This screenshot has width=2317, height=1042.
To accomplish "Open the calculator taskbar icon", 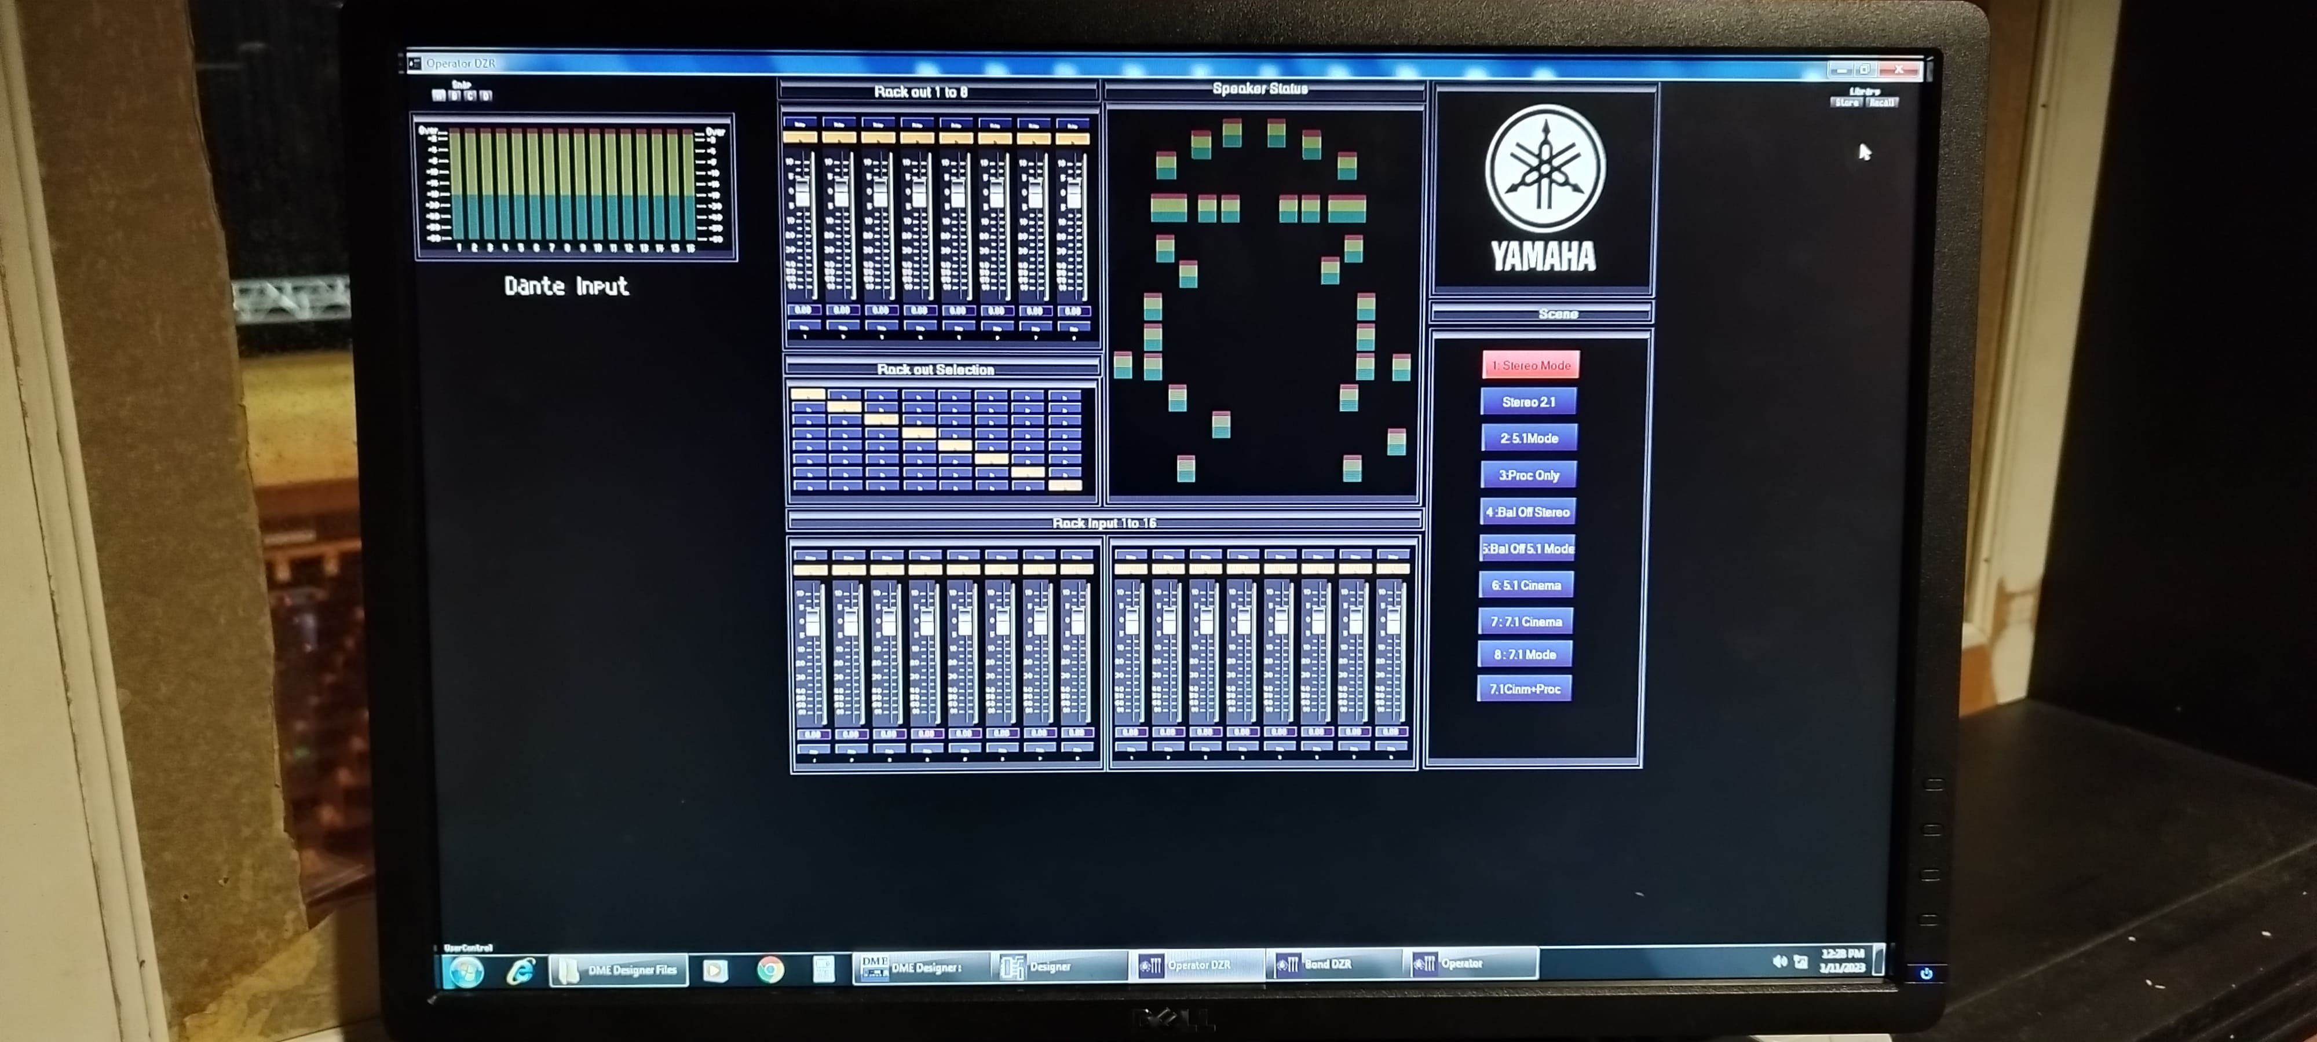I will [x=823, y=969].
